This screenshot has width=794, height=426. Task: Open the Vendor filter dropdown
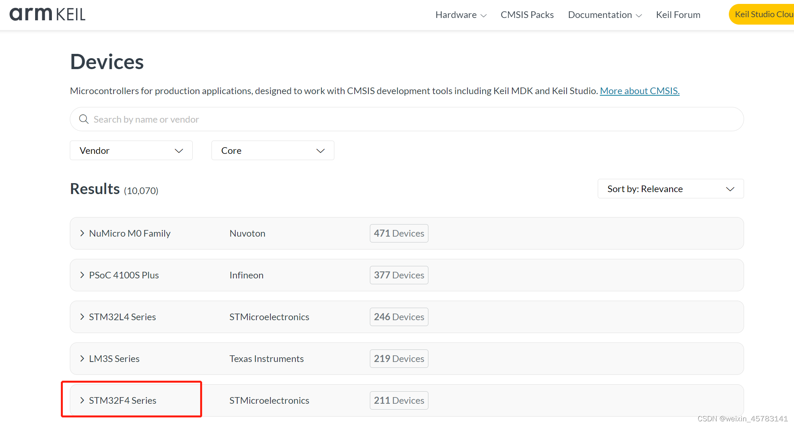(x=131, y=150)
